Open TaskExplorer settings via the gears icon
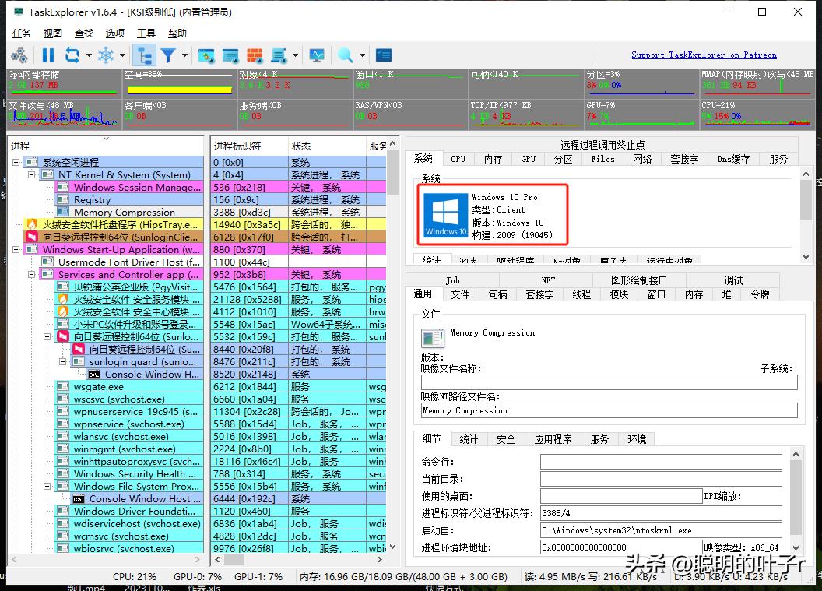 coord(20,55)
